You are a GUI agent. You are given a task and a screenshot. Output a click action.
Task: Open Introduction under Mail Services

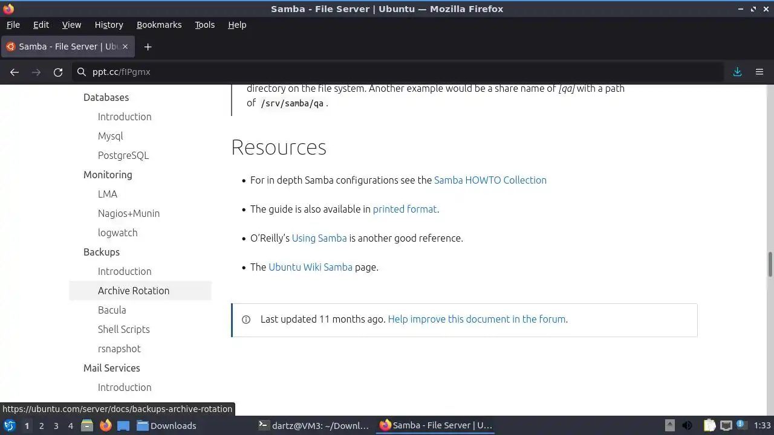[x=125, y=387]
